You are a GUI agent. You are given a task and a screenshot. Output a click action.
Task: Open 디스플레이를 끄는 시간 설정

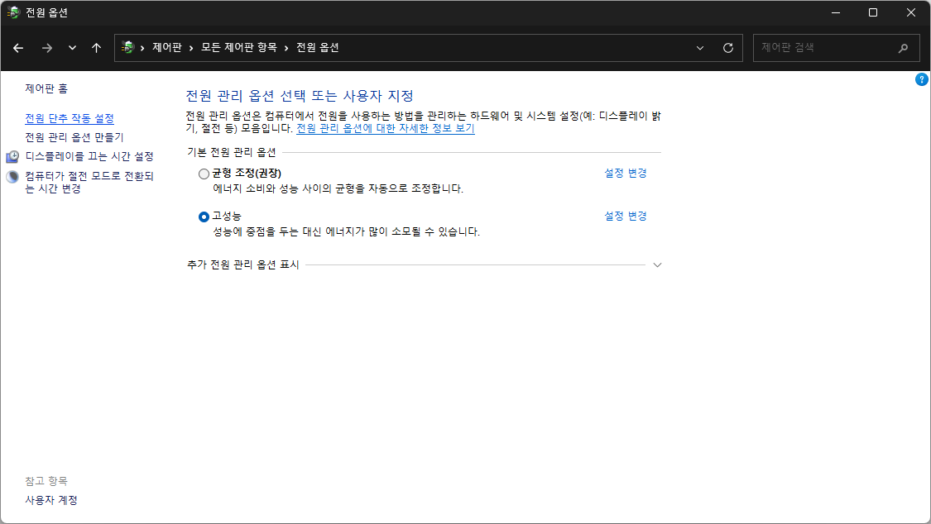89,156
